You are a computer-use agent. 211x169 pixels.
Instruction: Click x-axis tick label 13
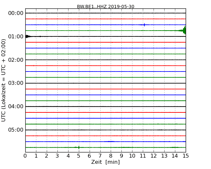pyautogui.click(x=164, y=156)
